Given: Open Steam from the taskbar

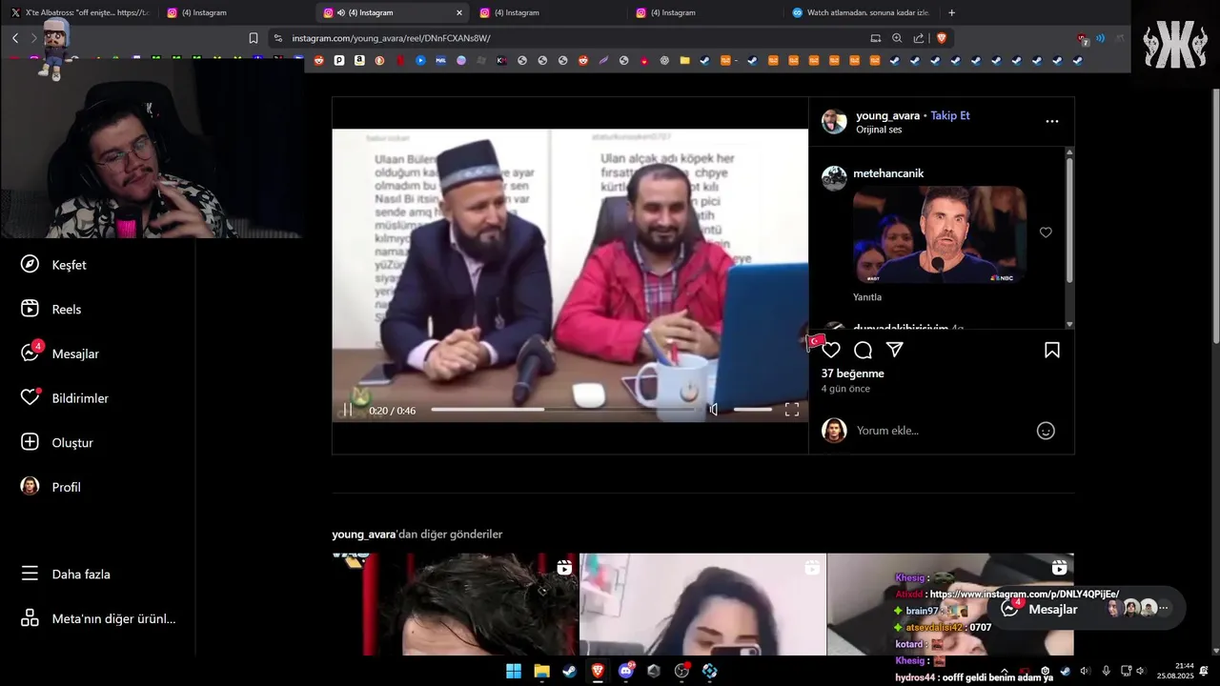Looking at the screenshot, I should point(569,671).
